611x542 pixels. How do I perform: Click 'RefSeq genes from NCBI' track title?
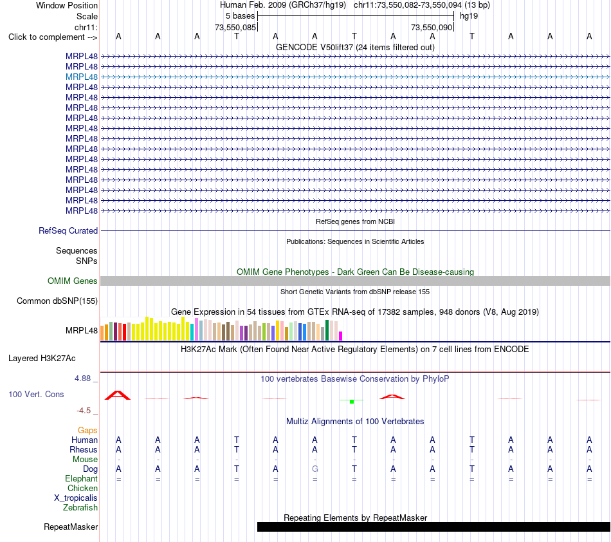coord(355,221)
